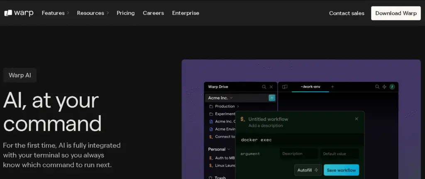Close the Warp Drive panel
This screenshot has height=179, width=425.
pos(271,87)
